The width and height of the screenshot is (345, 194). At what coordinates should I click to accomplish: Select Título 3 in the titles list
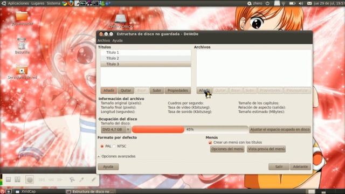click(146, 64)
